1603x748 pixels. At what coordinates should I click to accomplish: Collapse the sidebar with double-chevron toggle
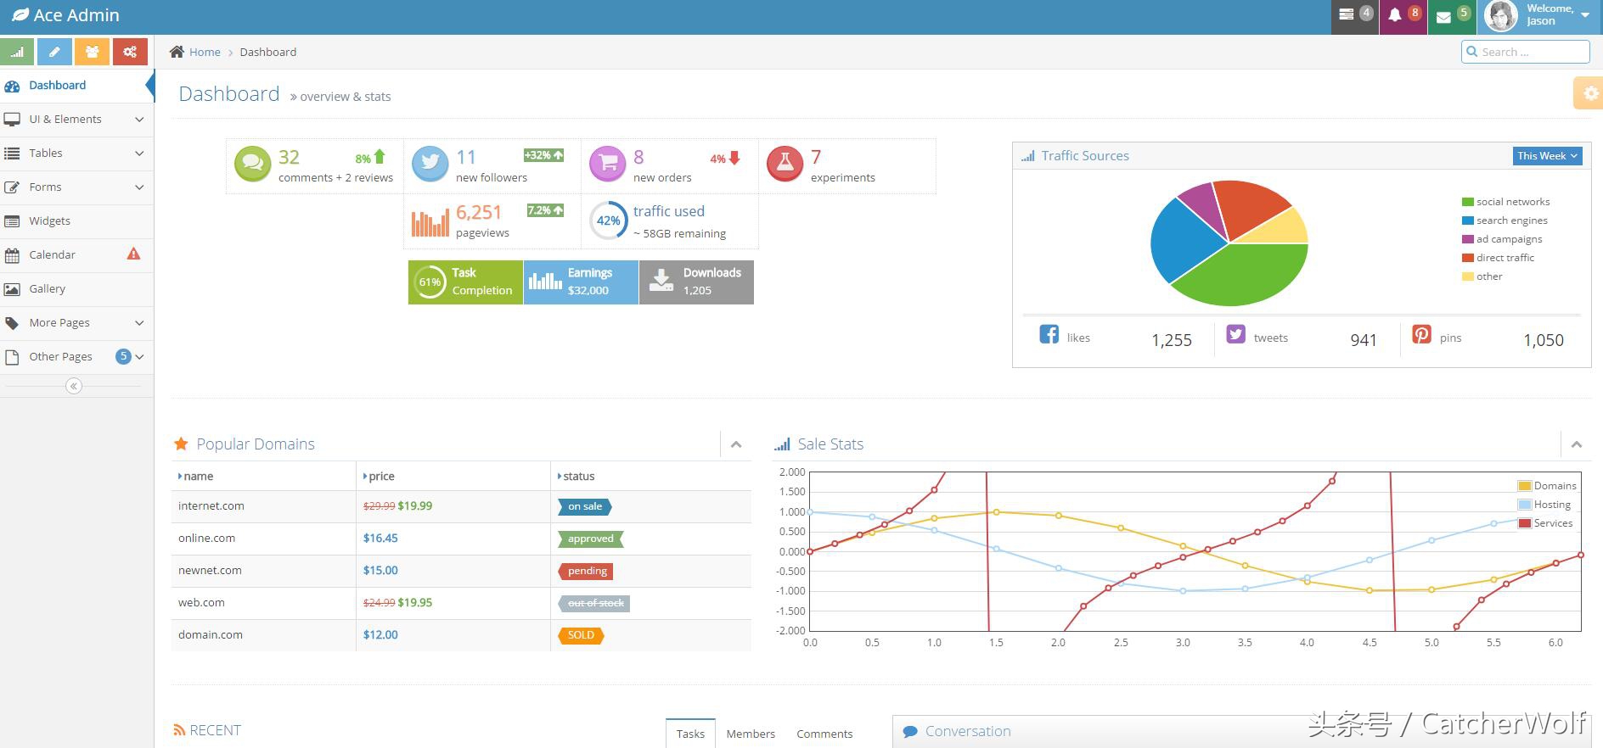(74, 386)
